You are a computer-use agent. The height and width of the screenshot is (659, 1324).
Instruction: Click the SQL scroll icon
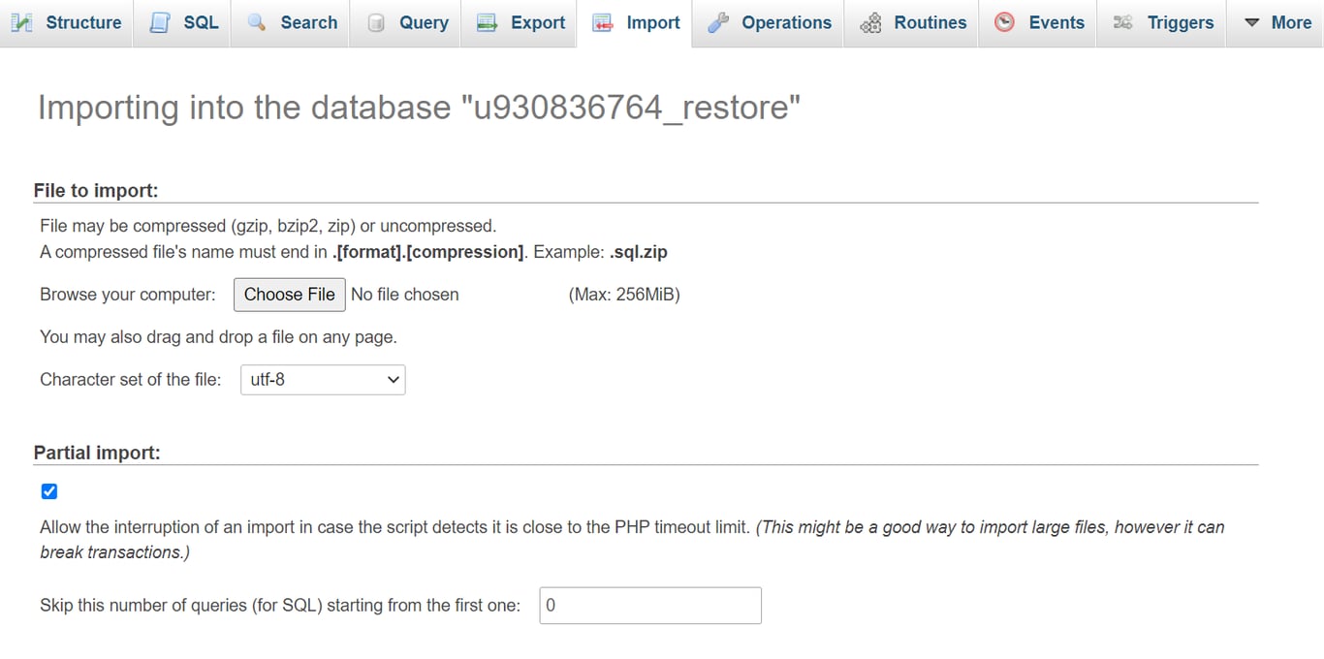(x=161, y=21)
